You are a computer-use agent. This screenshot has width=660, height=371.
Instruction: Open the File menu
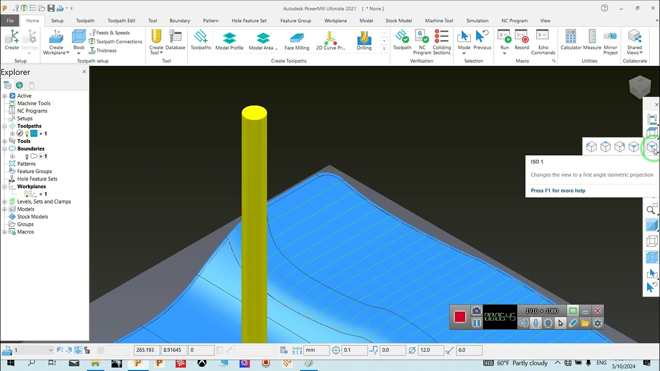(x=10, y=21)
